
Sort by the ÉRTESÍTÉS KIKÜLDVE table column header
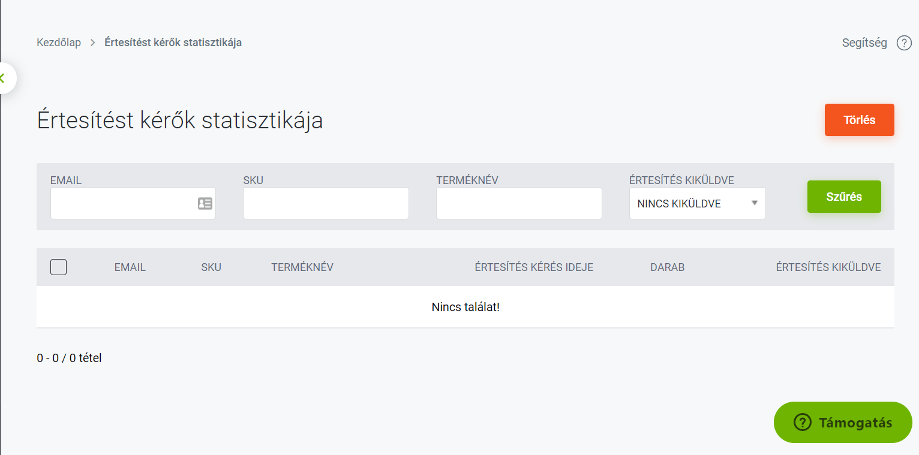point(828,267)
